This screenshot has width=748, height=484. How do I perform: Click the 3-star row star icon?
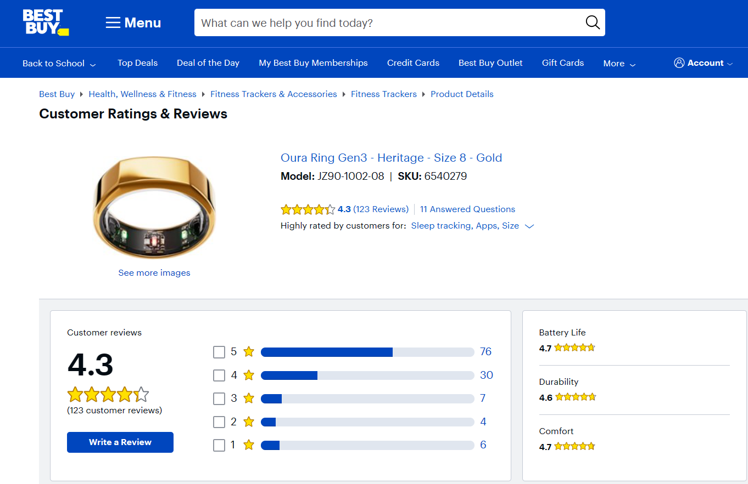click(249, 398)
